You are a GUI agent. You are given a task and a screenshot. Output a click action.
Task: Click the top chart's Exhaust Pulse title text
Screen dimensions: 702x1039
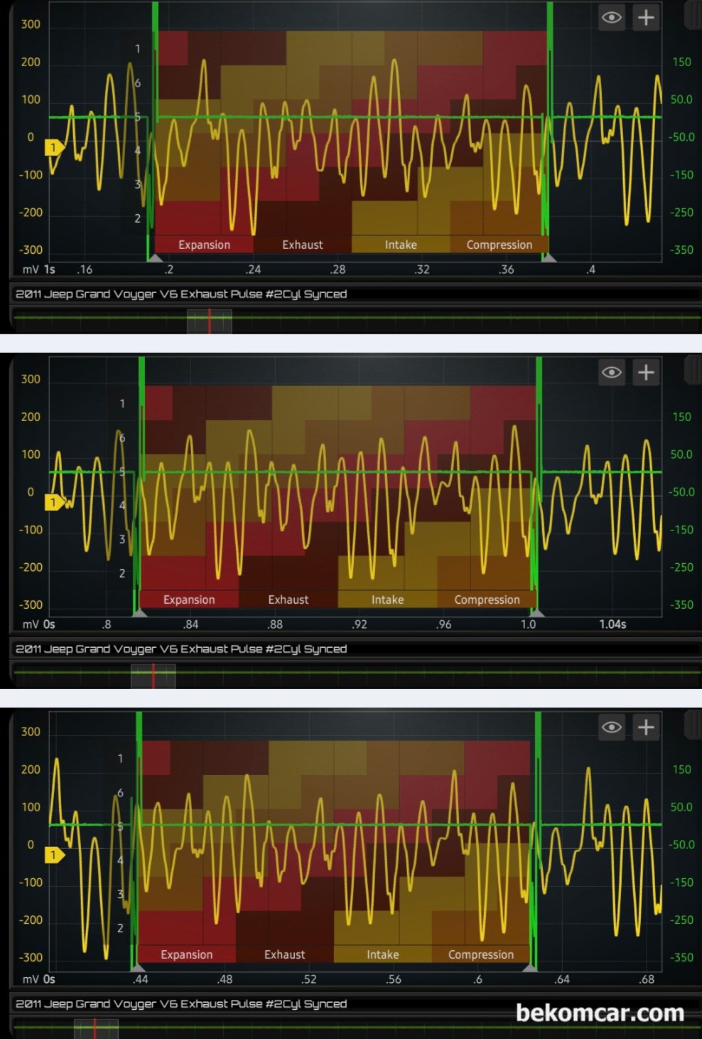181,294
